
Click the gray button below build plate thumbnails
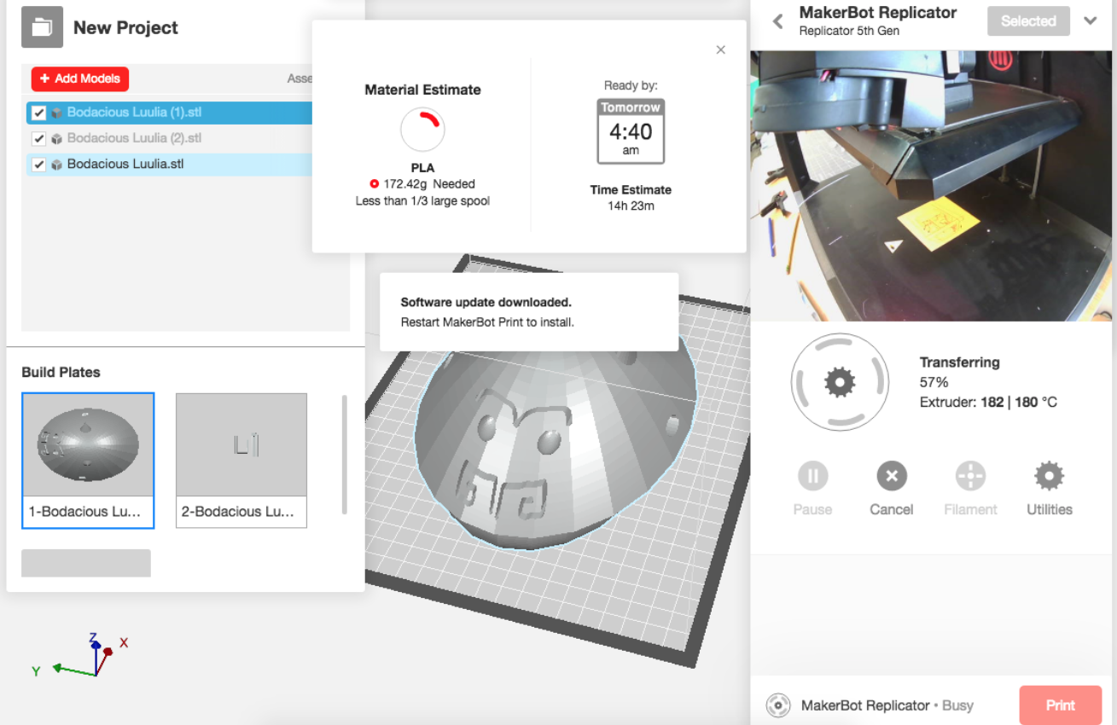(86, 563)
